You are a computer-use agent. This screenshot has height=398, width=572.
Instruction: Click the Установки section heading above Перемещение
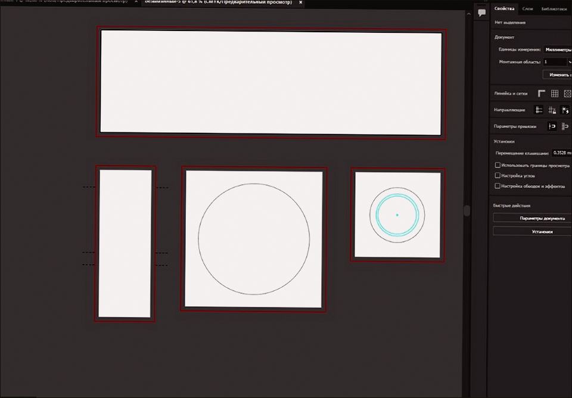(x=504, y=141)
